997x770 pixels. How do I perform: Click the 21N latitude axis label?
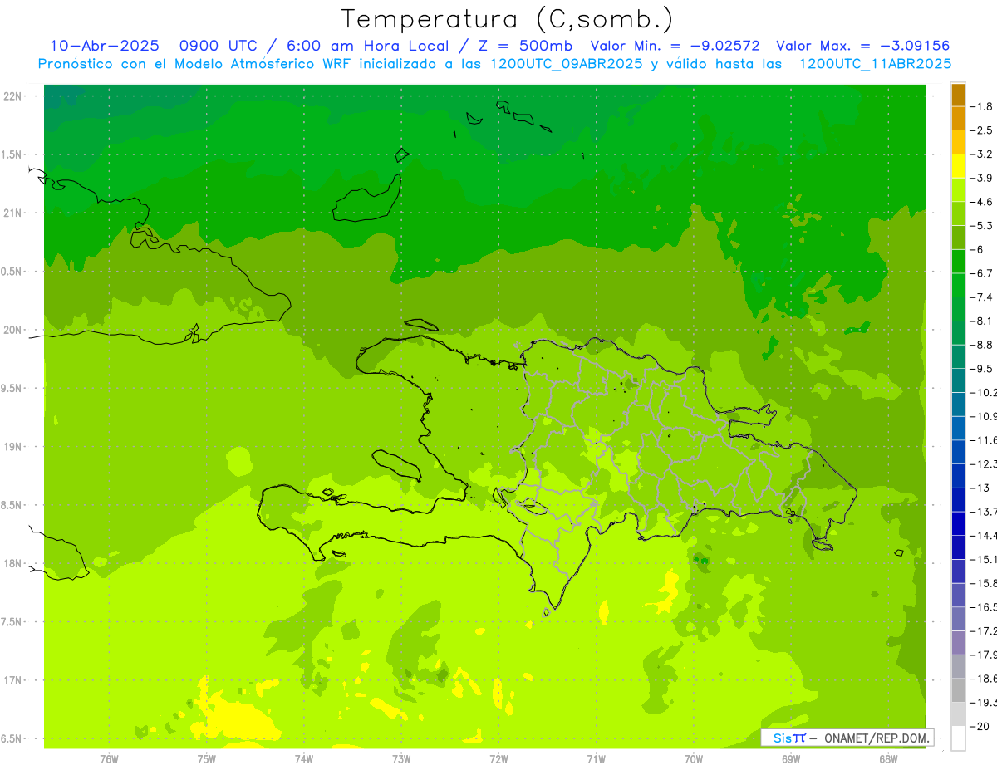coord(14,213)
